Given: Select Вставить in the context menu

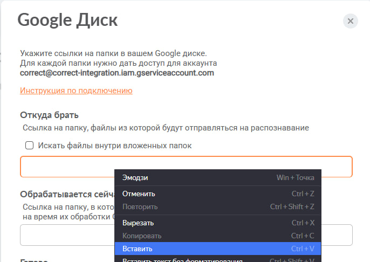Looking at the screenshot, I should click(x=218, y=249).
